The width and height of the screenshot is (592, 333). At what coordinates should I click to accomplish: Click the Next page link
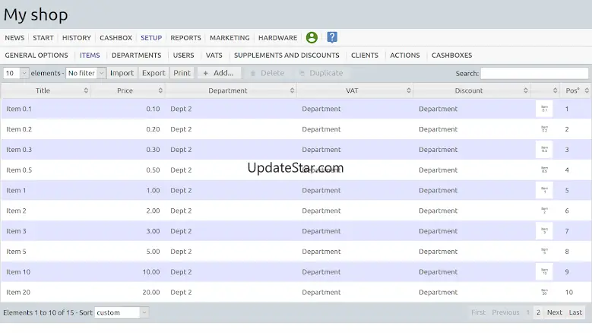point(555,312)
